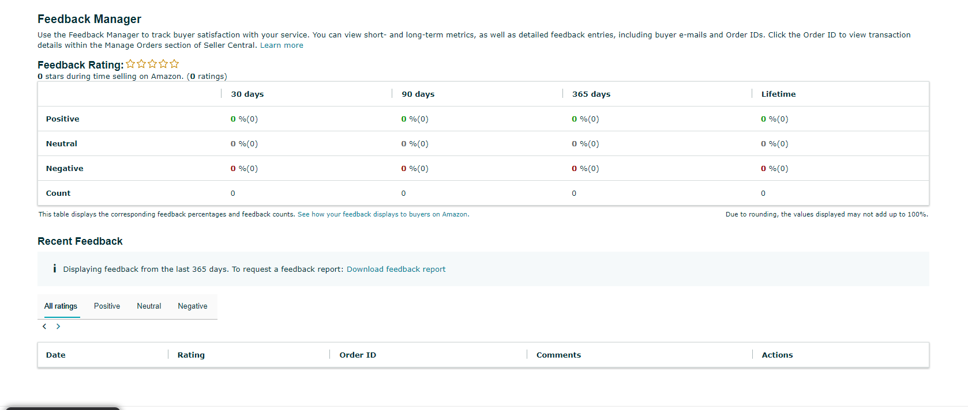Click Positive 90 days value 0 %(0)
Image resolution: width=968 pixels, height=410 pixels.
tap(415, 119)
